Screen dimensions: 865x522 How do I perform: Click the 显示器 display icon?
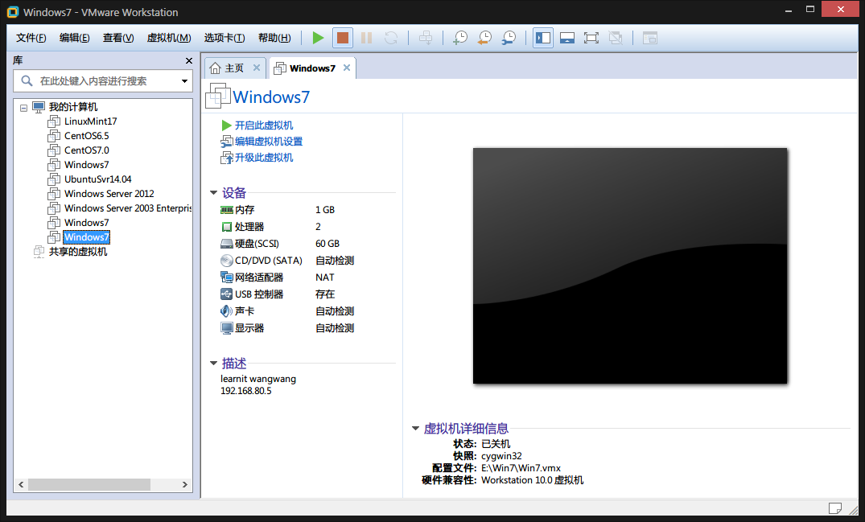pyautogui.click(x=227, y=328)
